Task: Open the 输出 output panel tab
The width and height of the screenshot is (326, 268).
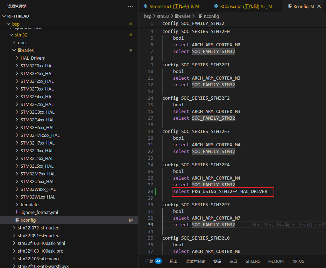Action: pos(173,261)
